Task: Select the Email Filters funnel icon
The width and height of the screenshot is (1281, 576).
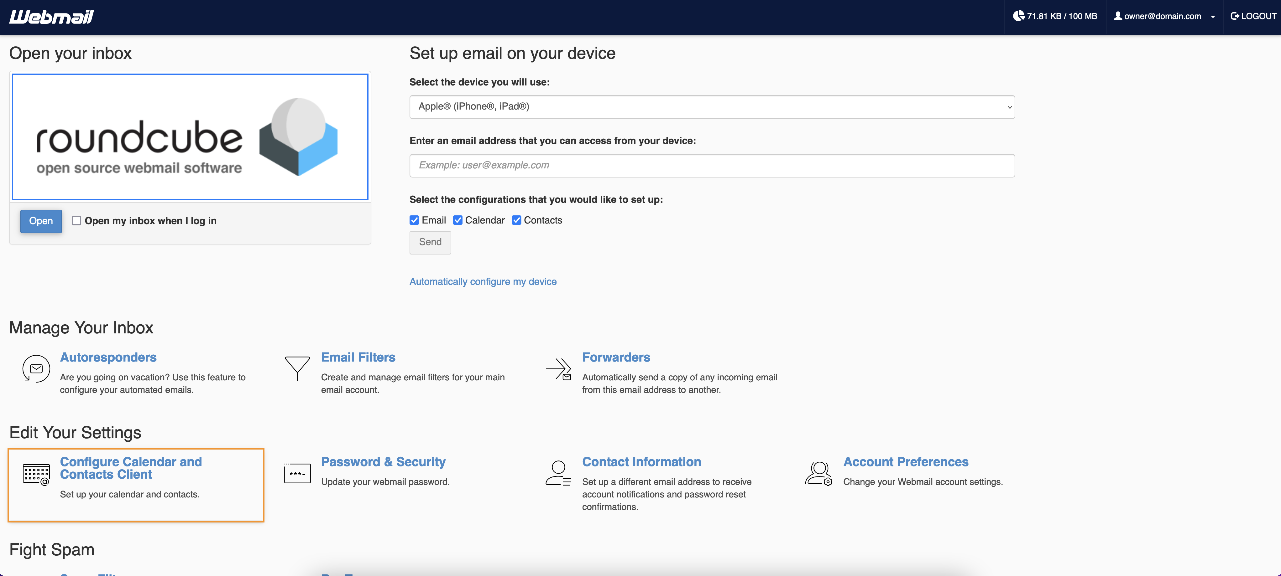Action: coord(297,369)
